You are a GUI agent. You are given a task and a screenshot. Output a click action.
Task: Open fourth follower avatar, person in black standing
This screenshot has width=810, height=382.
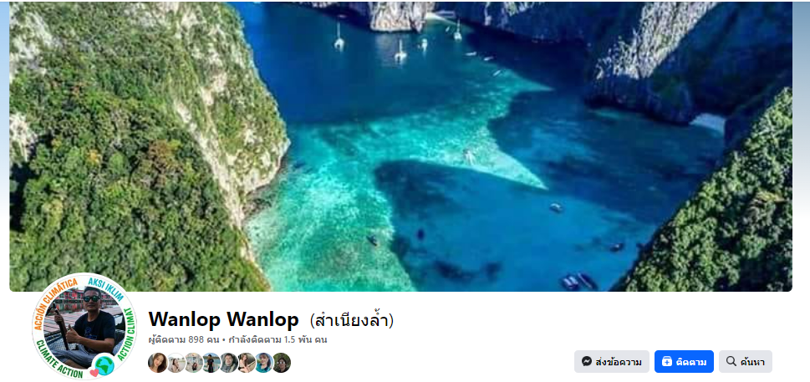[211, 363]
